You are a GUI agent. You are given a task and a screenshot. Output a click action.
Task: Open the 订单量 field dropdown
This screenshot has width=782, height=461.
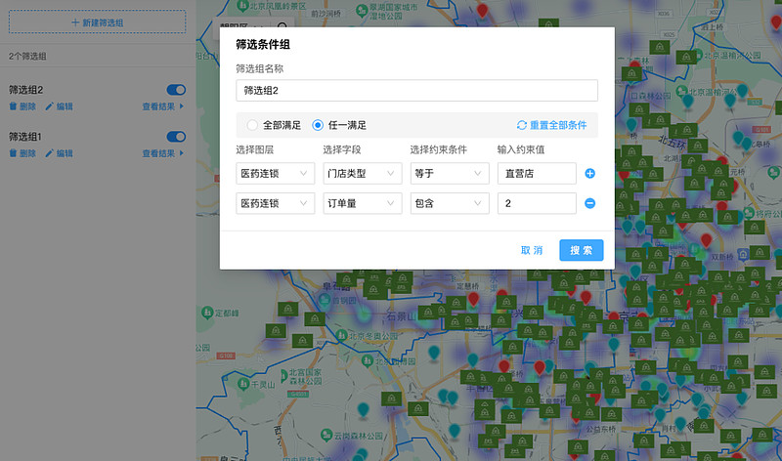pos(363,203)
